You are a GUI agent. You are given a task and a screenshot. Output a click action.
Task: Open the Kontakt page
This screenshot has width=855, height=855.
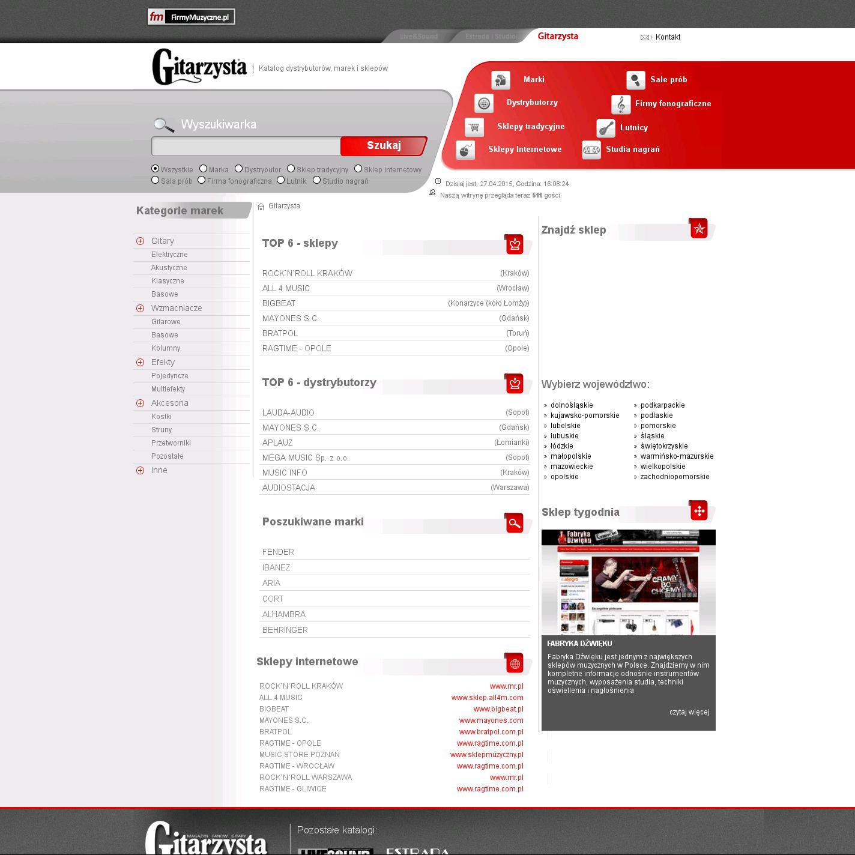pyautogui.click(x=668, y=37)
